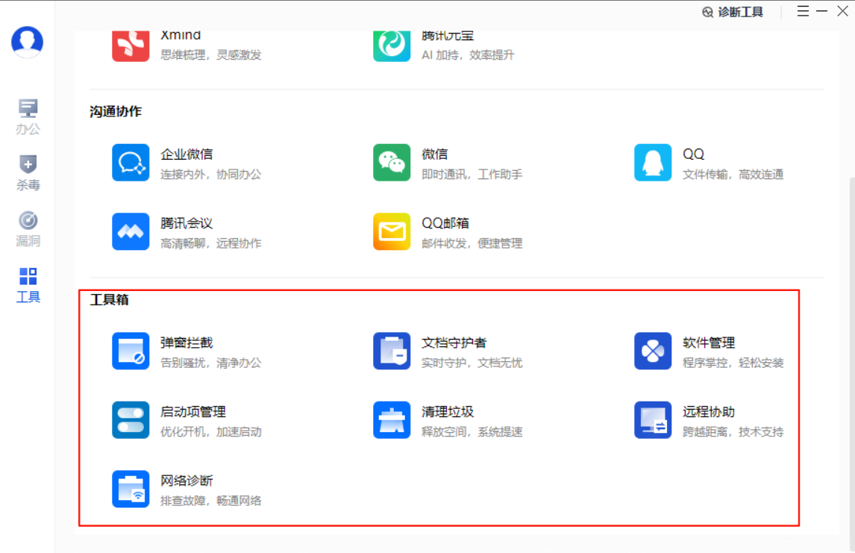Screen dimensions: 855x553
Task: Click the 微信 green chat icon
Action: 392,163
